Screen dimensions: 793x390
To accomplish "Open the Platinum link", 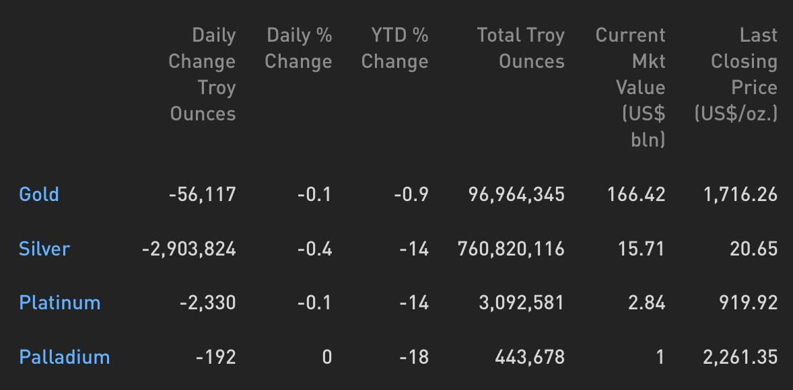I will [x=60, y=303].
